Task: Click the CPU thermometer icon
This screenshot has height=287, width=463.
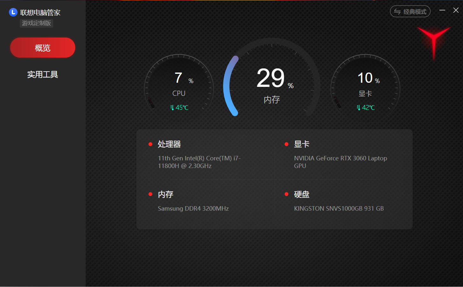Action: point(172,108)
